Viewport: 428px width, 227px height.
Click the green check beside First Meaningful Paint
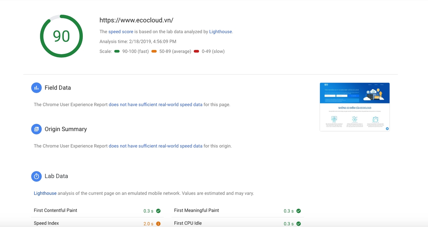click(x=299, y=211)
